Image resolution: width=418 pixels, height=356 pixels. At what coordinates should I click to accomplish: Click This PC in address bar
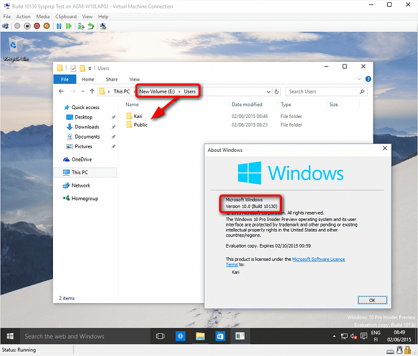pos(121,92)
